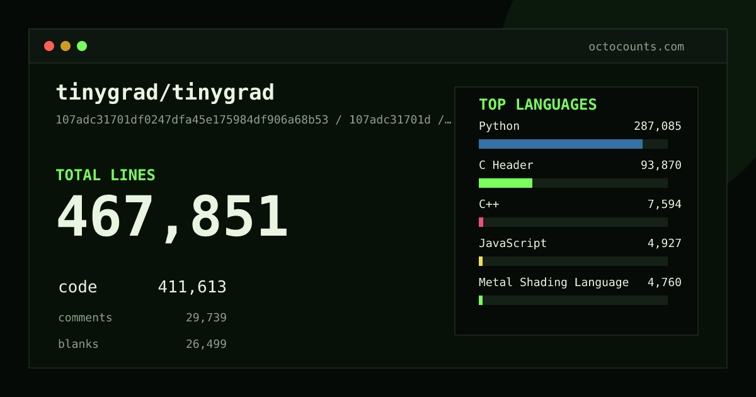Select the comments row label

pos(85,318)
